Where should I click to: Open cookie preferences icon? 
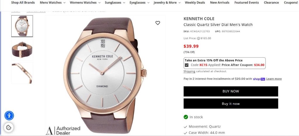point(8,128)
